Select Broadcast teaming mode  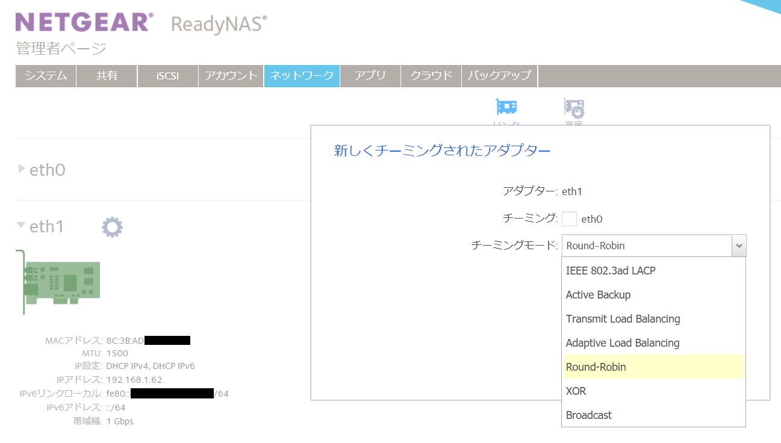pyautogui.click(x=588, y=415)
